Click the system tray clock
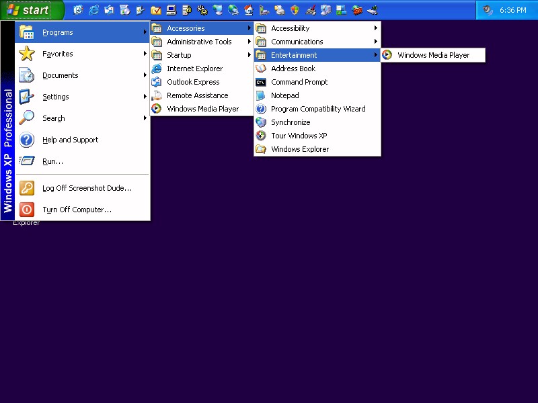The height and width of the screenshot is (403, 538). (x=512, y=10)
